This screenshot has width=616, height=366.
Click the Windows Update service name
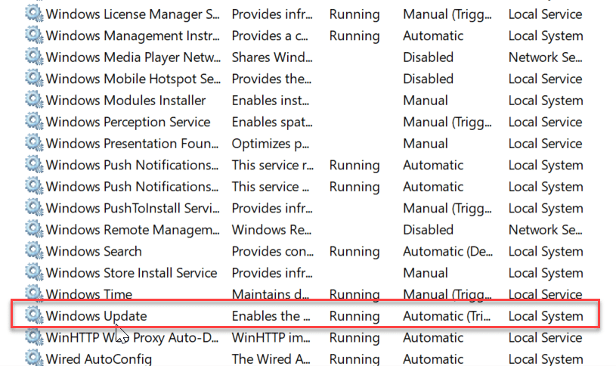pyautogui.click(x=96, y=316)
